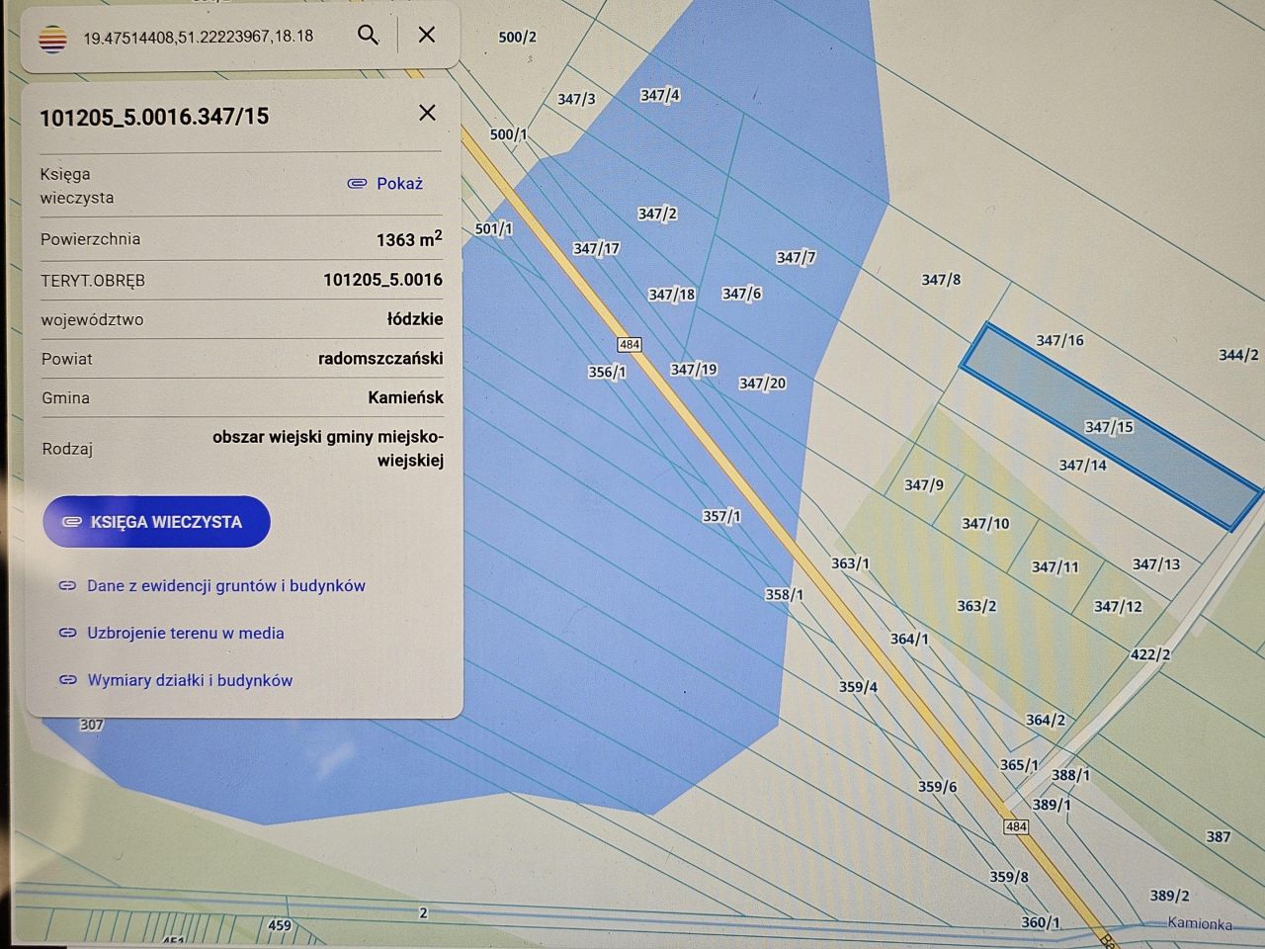Select parcel 500/1 on the map
The width and height of the screenshot is (1265, 949).
[x=508, y=134]
